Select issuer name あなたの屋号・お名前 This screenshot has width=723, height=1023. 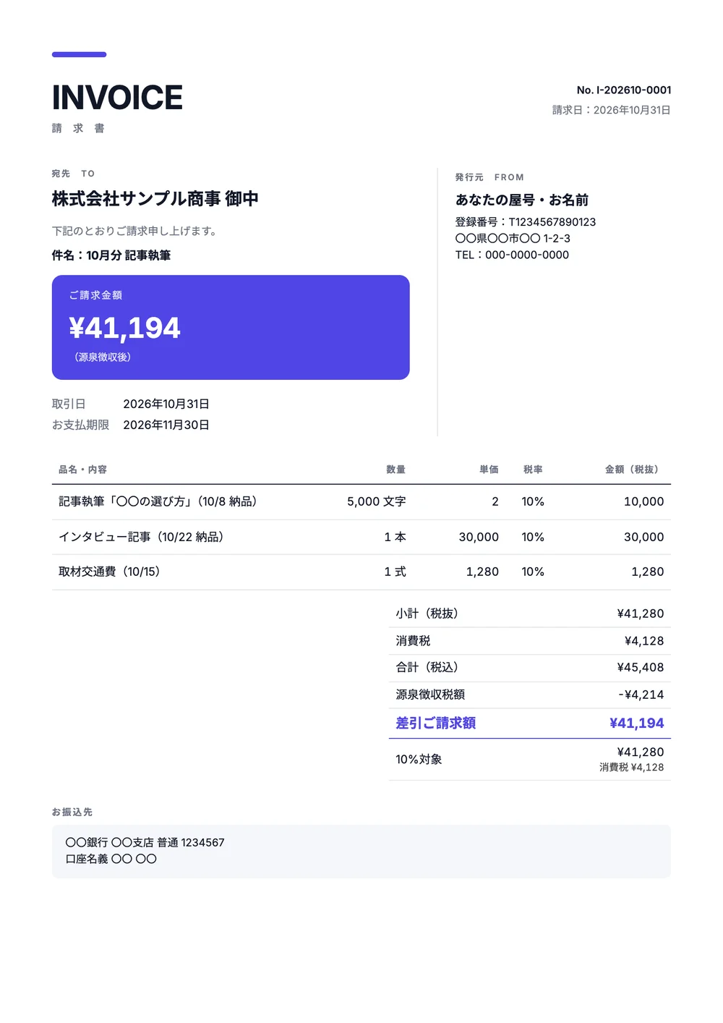pos(522,200)
